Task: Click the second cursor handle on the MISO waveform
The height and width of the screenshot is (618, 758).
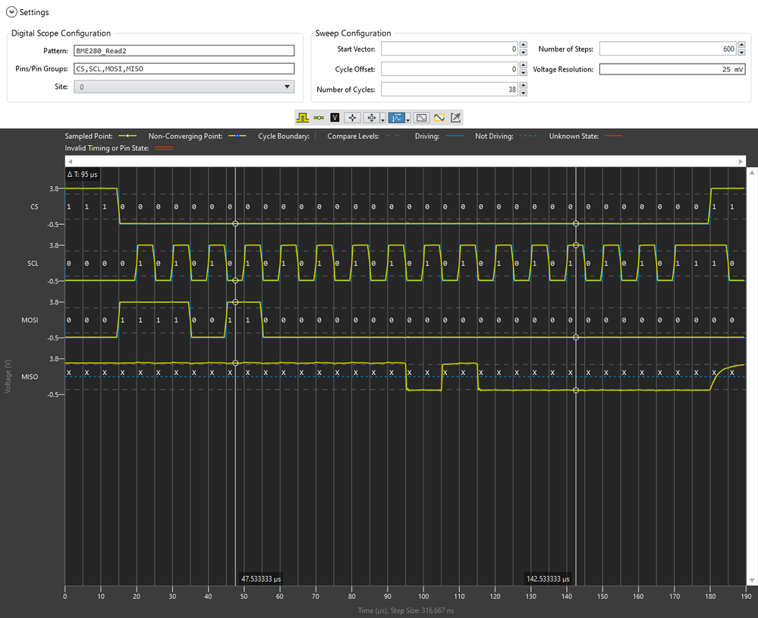Action: click(576, 390)
